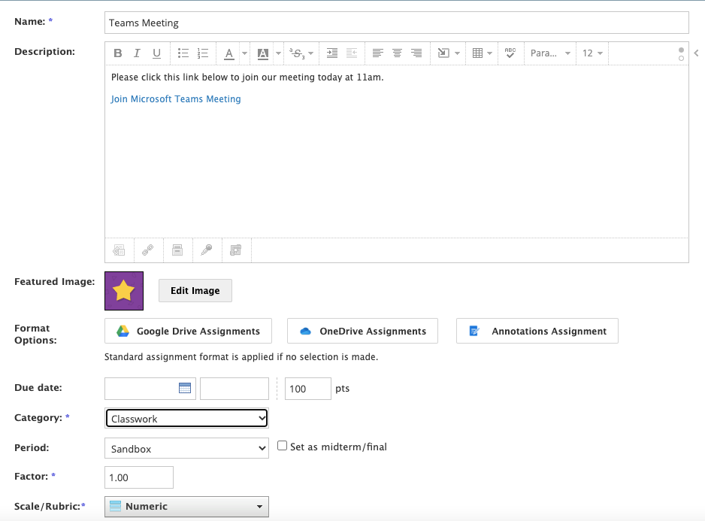Open the Period dropdown showing Sandbox

pos(186,449)
